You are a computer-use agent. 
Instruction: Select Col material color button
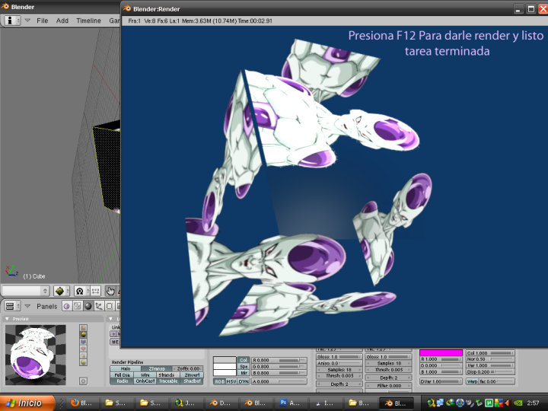(244, 360)
